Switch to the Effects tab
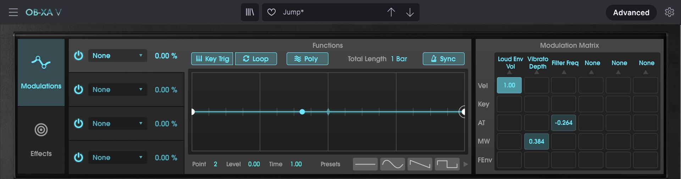 tap(41, 140)
